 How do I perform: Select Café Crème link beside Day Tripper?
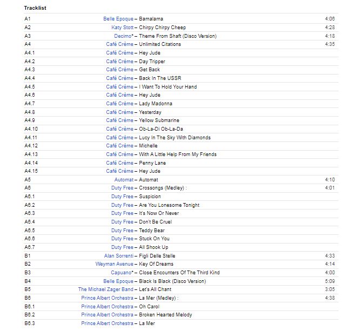tap(119, 62)
